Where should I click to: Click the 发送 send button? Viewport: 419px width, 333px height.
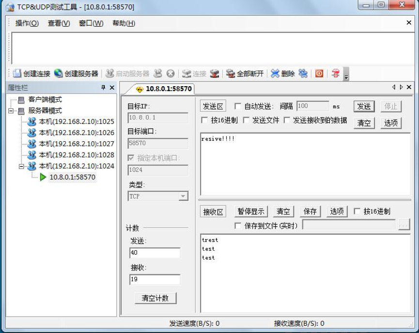coord(364,106)
